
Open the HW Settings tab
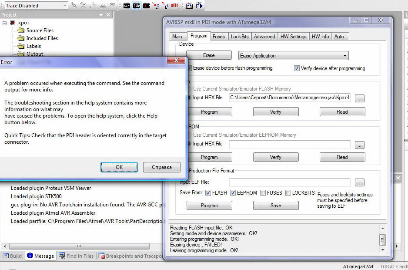(293, 37)
